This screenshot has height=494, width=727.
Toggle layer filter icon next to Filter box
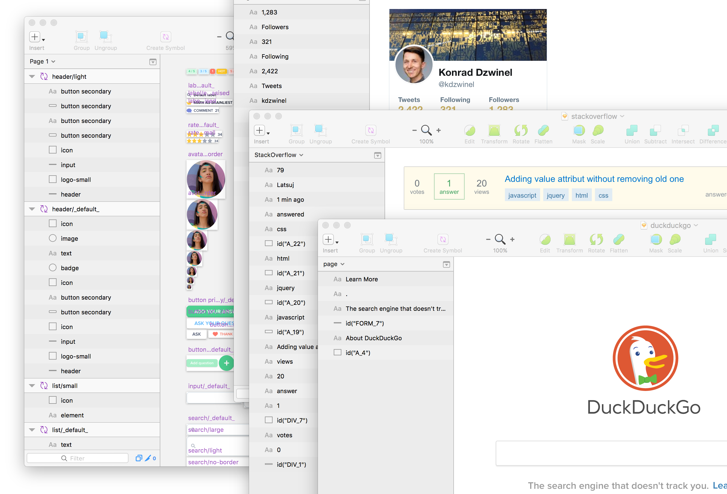point(138,458)
